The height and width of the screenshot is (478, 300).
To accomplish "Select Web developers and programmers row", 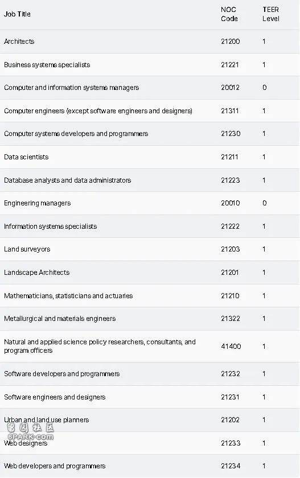I will click(150, 466).
